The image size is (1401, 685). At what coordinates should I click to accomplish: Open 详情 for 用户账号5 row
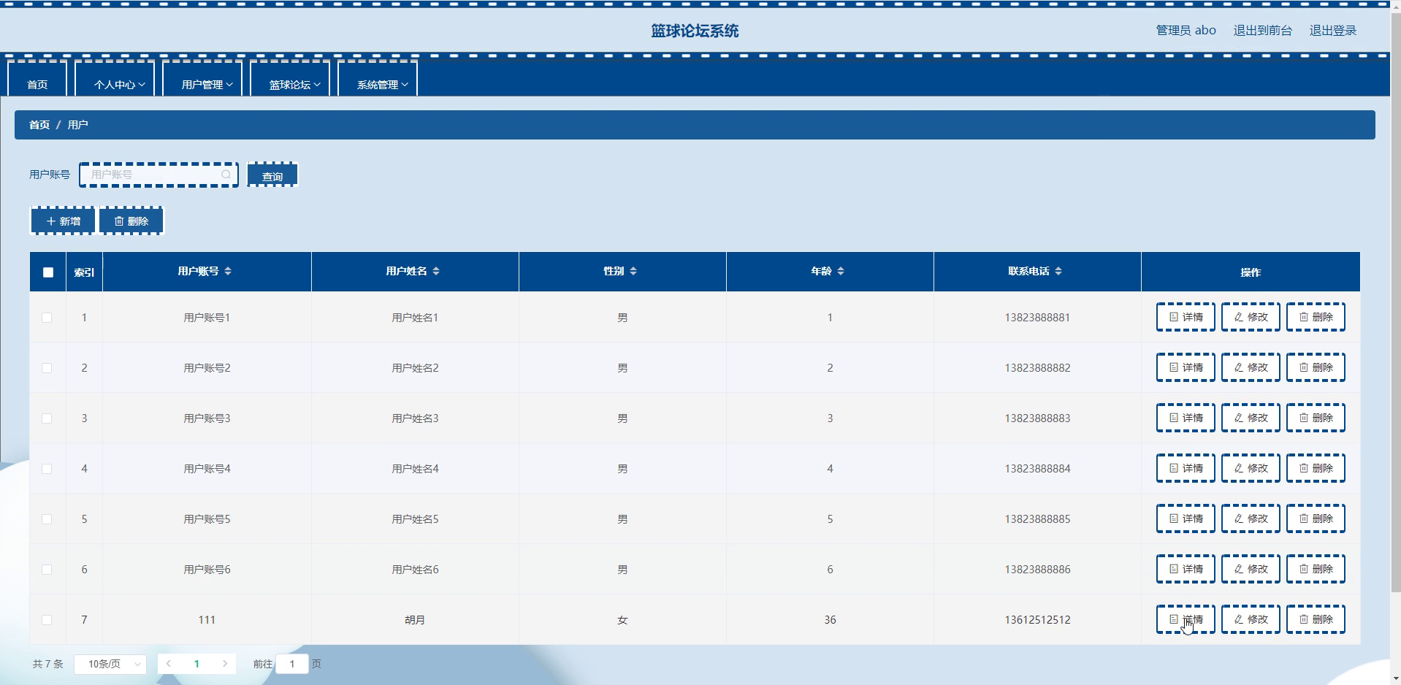(x=1186, y=518)
